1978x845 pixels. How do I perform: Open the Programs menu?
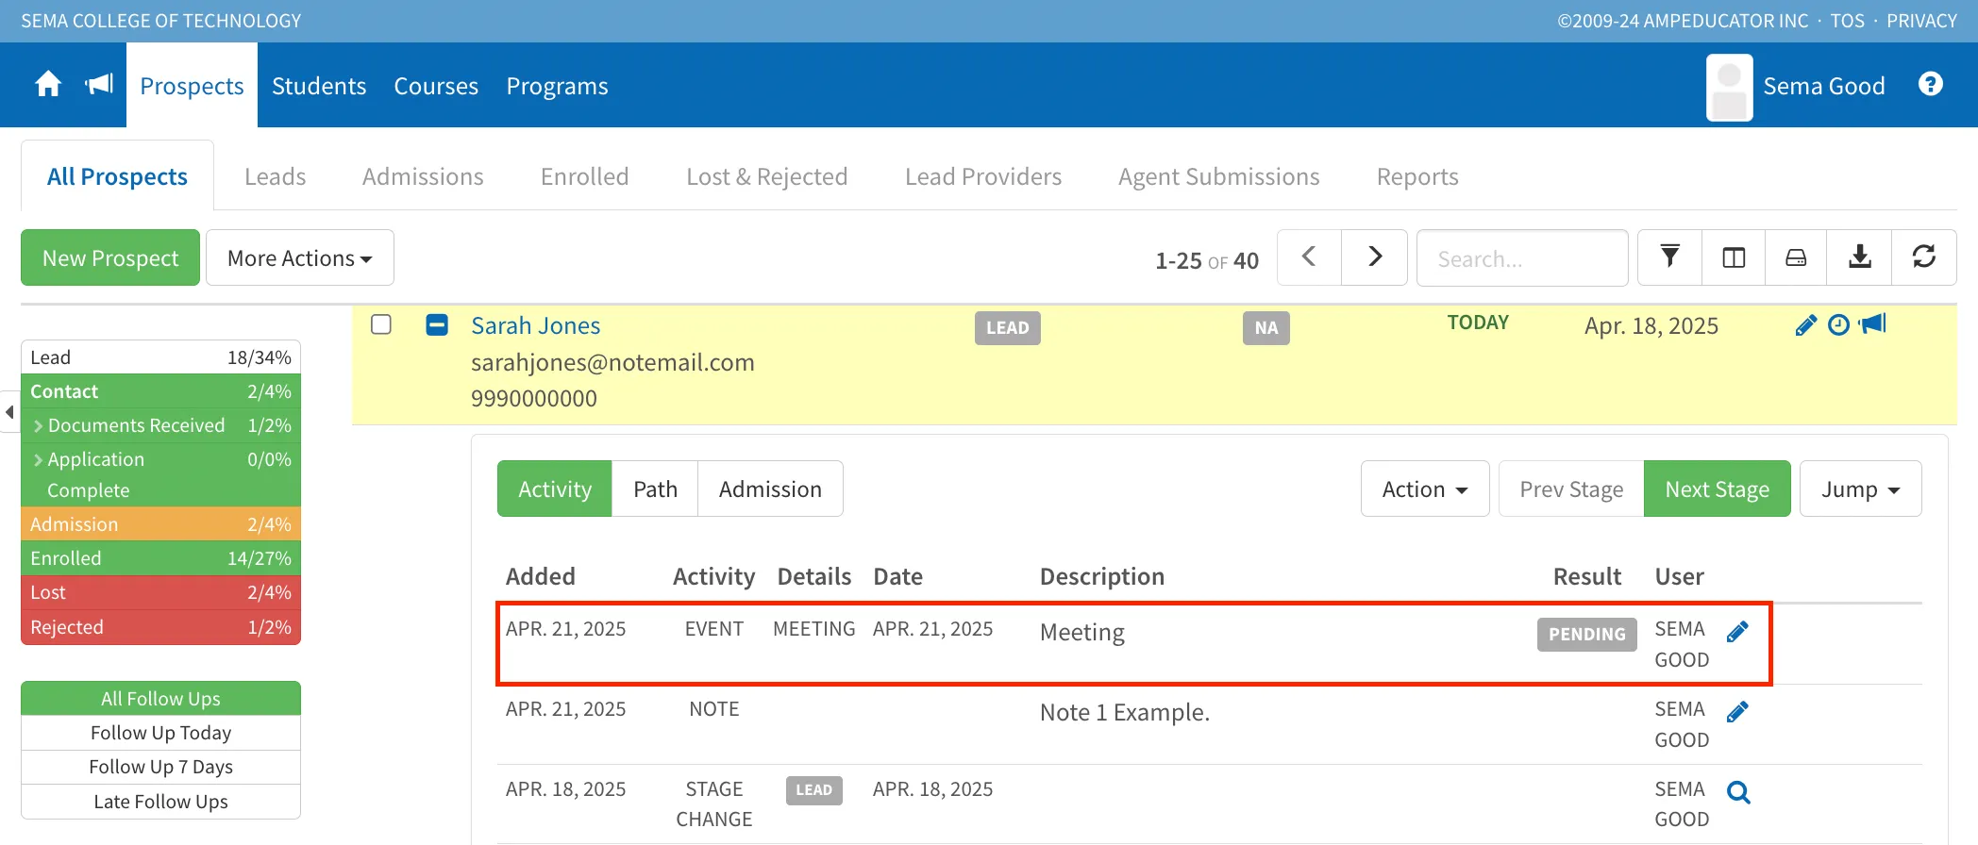(557, 86)
